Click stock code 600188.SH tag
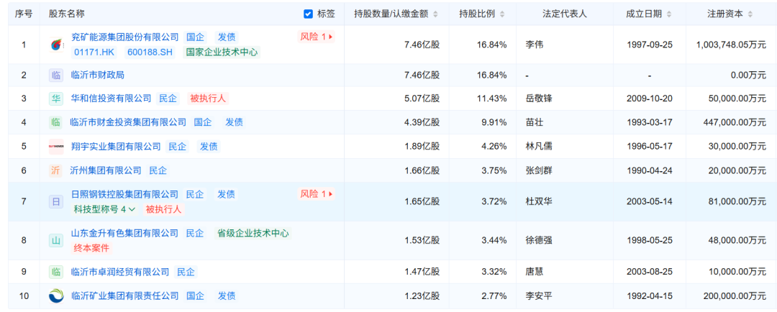Screen dimensions: 777x312 coord(150,52)
